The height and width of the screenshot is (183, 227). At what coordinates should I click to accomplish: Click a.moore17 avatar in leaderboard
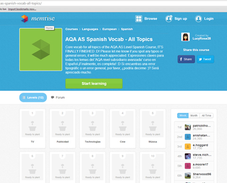coord(188,166)
